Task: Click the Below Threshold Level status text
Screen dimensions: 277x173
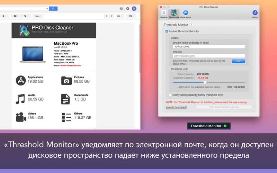Action: 71,66
